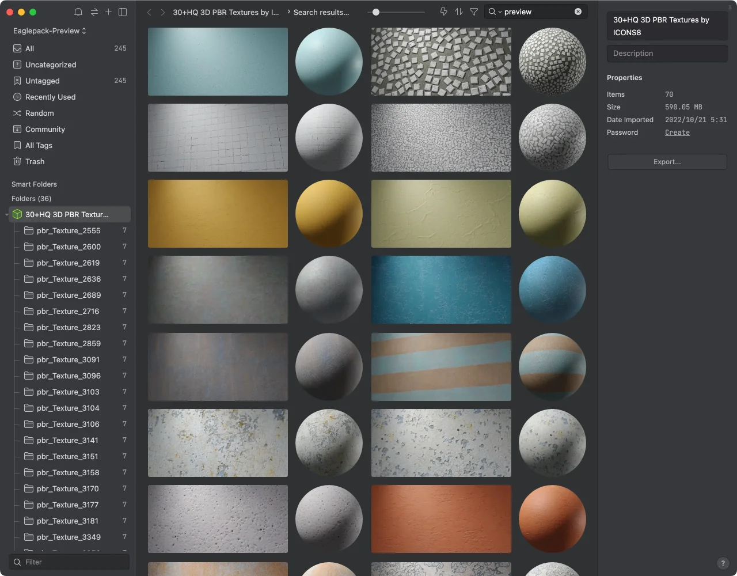Click the folder Filter input field
The image size is (737, 576).
click(69, 562)
